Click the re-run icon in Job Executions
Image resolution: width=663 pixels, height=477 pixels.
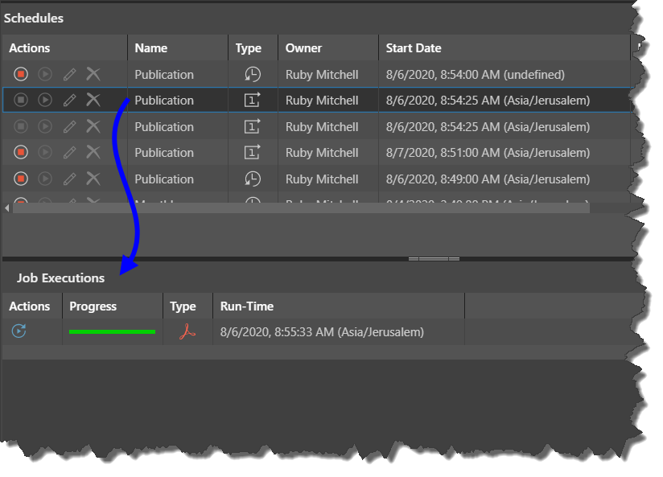pos(19,331)
